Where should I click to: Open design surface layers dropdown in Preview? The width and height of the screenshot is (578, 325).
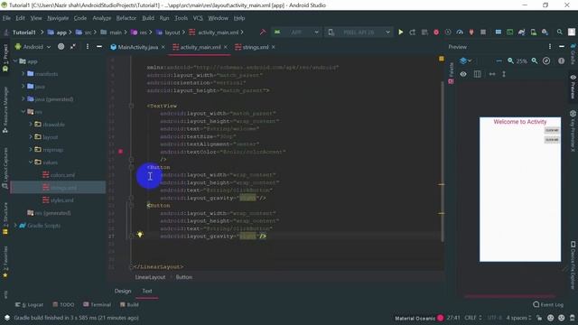pyautogui.click(x=465, y=61)
